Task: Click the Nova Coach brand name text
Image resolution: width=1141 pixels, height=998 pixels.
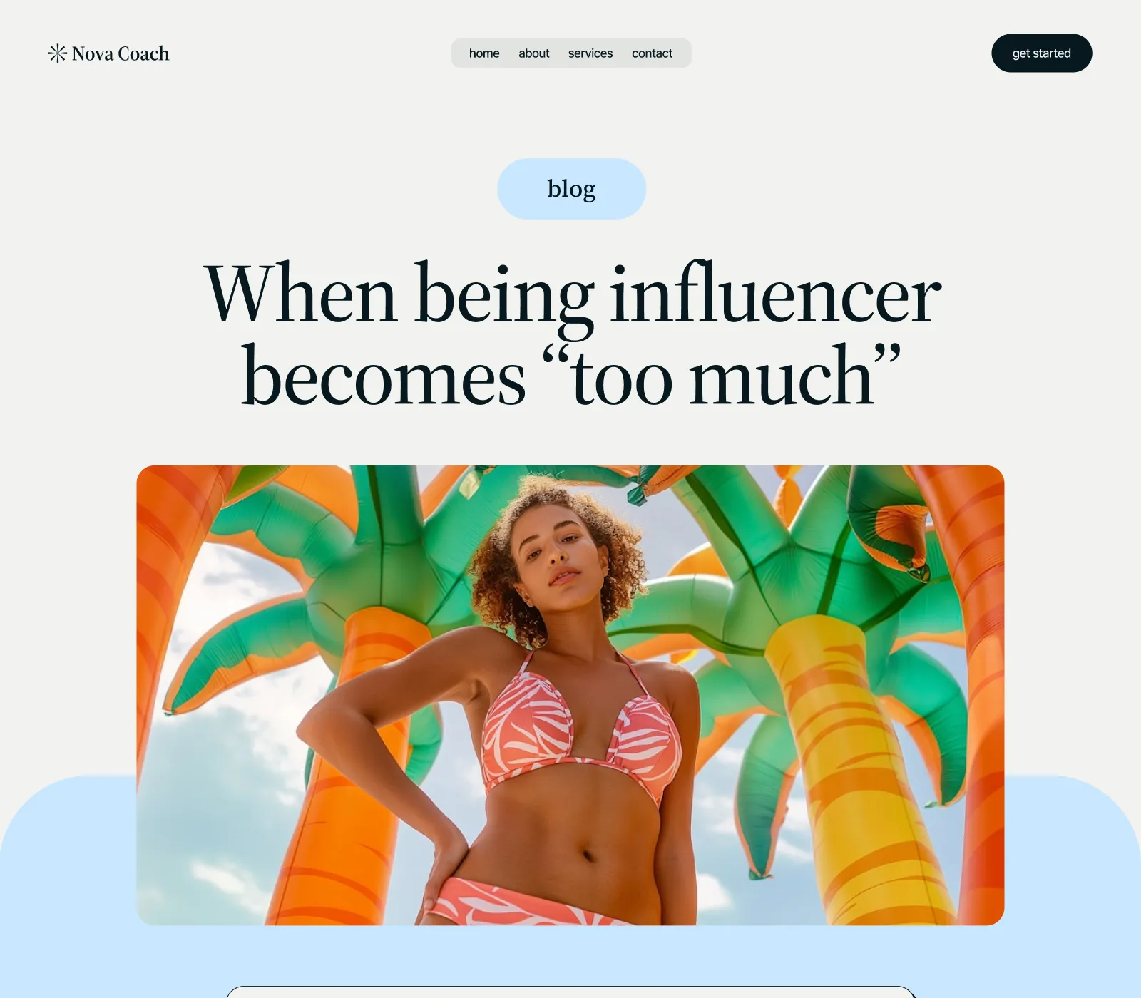Action: point(121,53)
